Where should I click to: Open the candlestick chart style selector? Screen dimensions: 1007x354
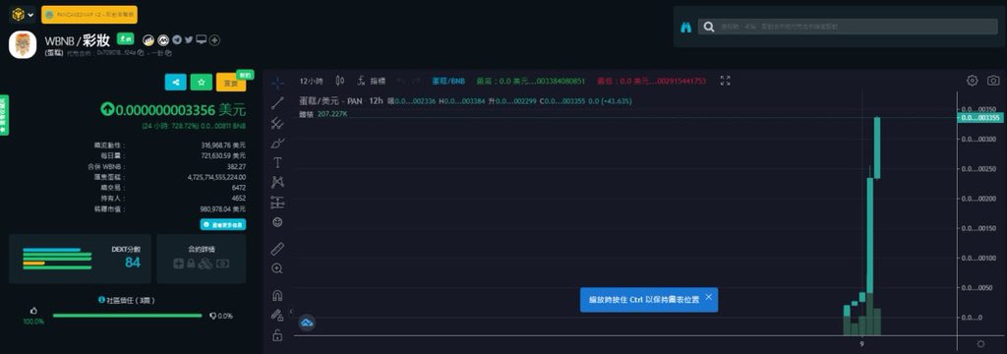pos(339,81)
